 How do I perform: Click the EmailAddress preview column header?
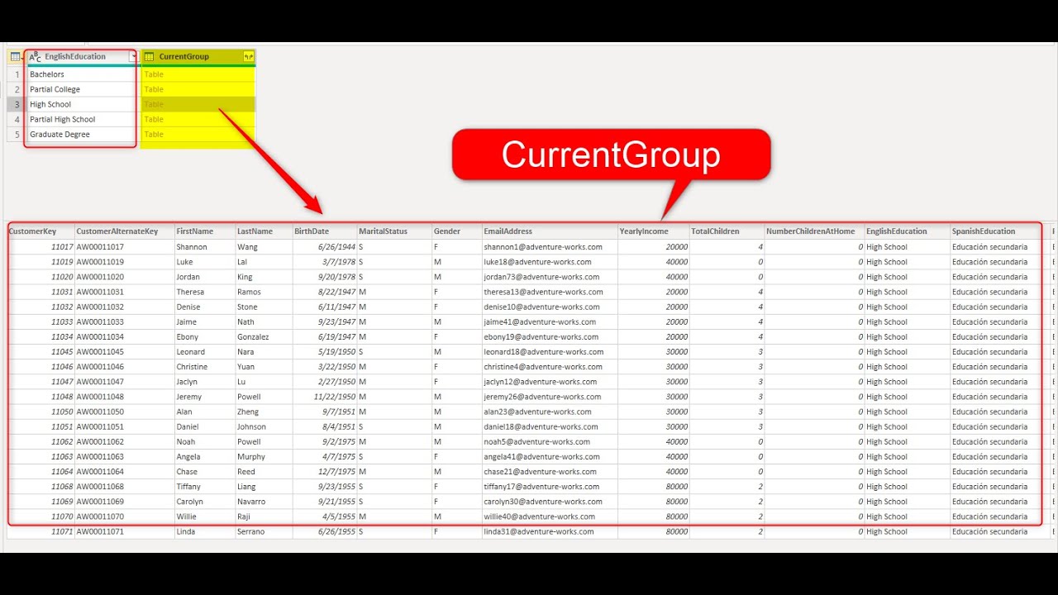pos(550,231)
